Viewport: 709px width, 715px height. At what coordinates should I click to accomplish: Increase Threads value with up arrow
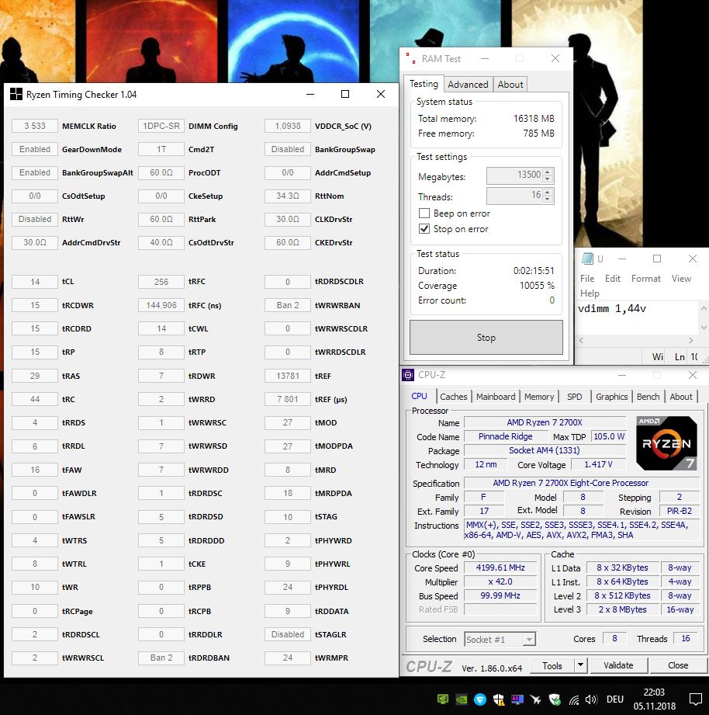coord(548,192)
